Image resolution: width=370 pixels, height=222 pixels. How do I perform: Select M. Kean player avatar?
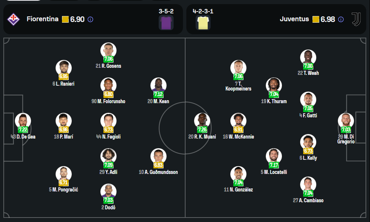[158, 85]
